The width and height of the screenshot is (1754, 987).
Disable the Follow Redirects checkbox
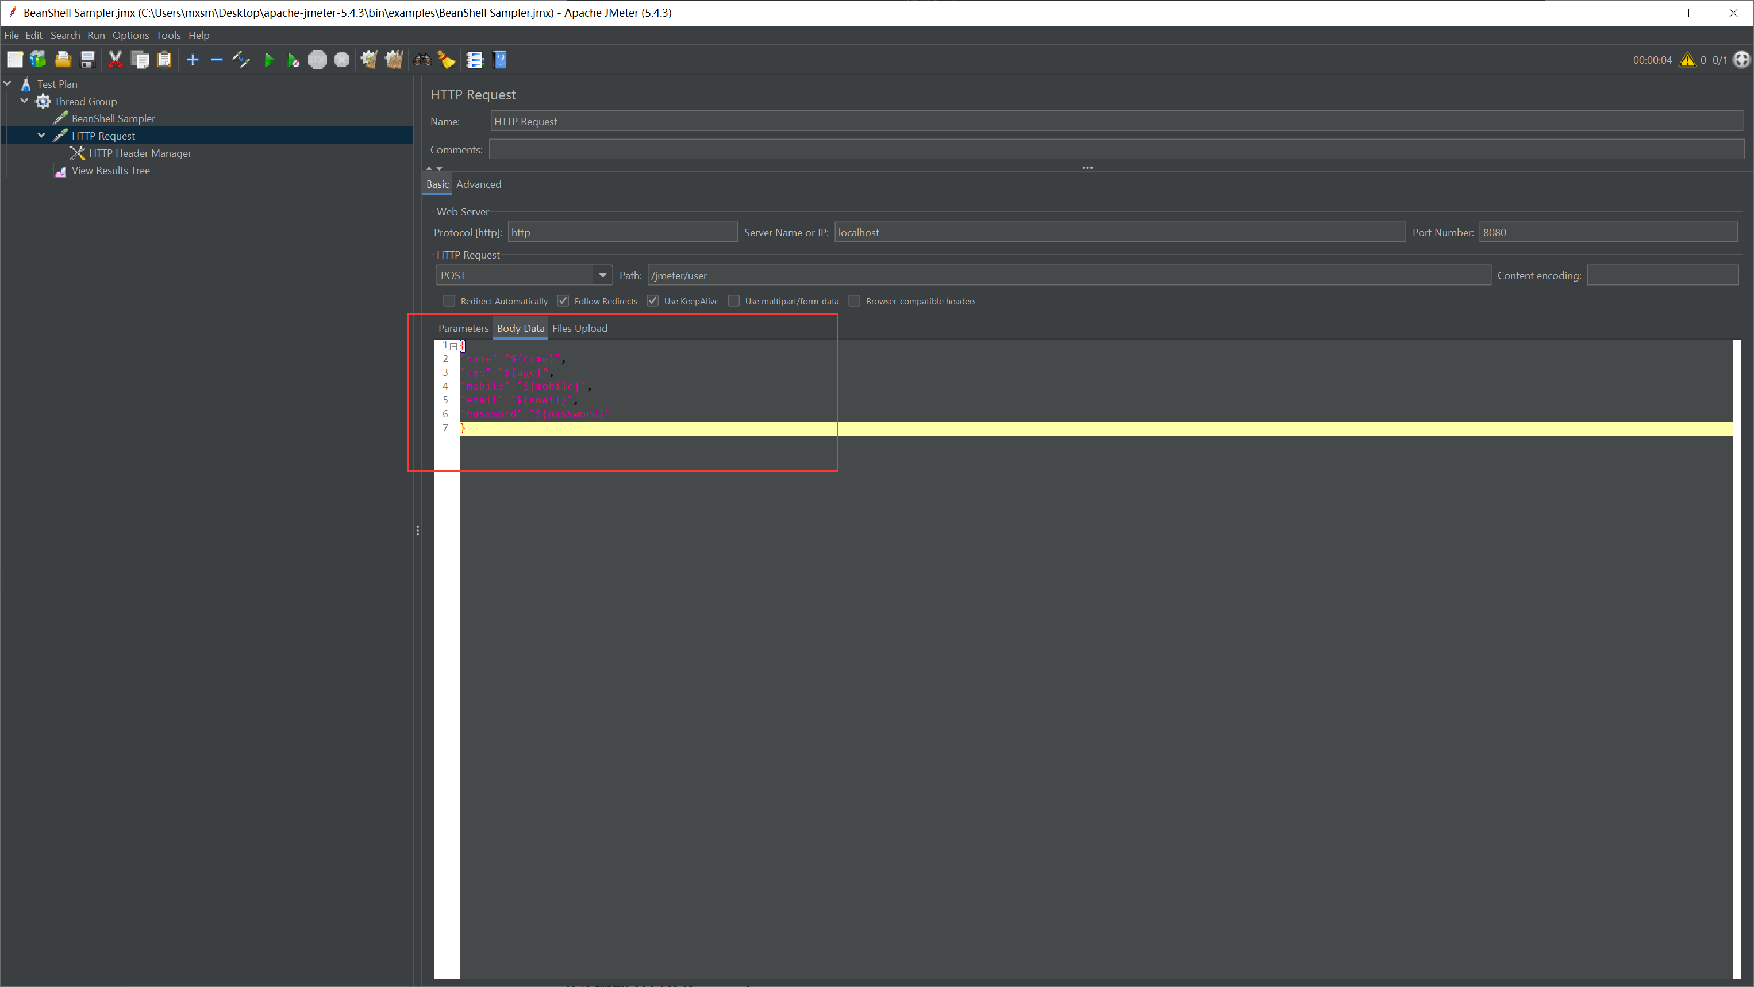click(563, 301)
